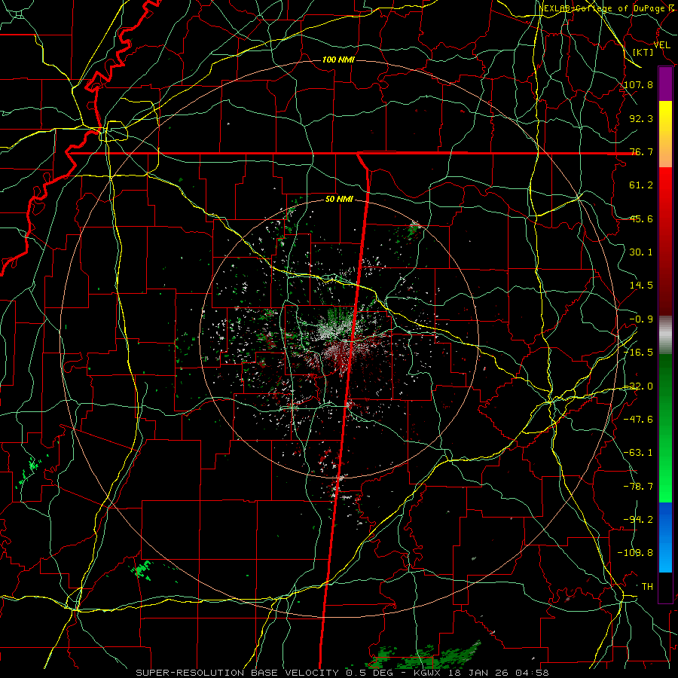
Task: Click the KGWX radar site identifier
Action: [427, 673]
